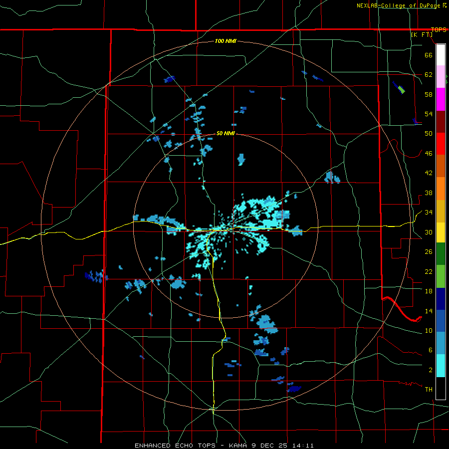
Task: Click the '34' legend label
Action: click(429, 213)
